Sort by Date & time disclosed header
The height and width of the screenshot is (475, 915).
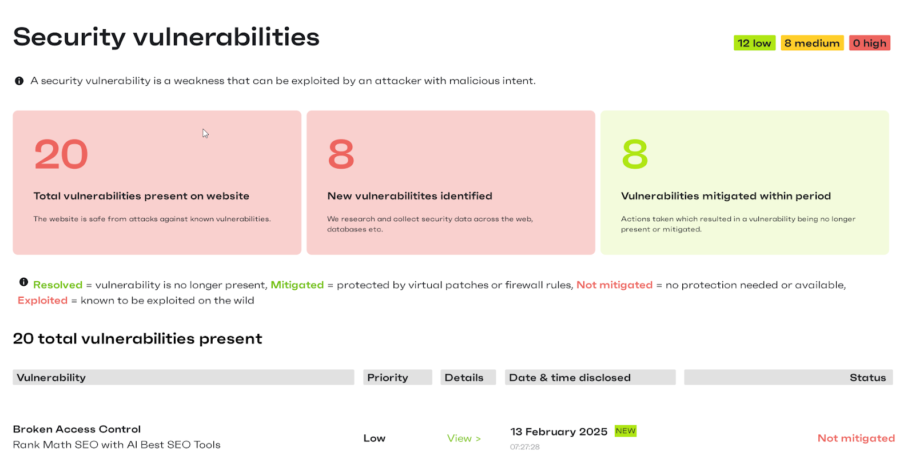click(x=570, y=378)
